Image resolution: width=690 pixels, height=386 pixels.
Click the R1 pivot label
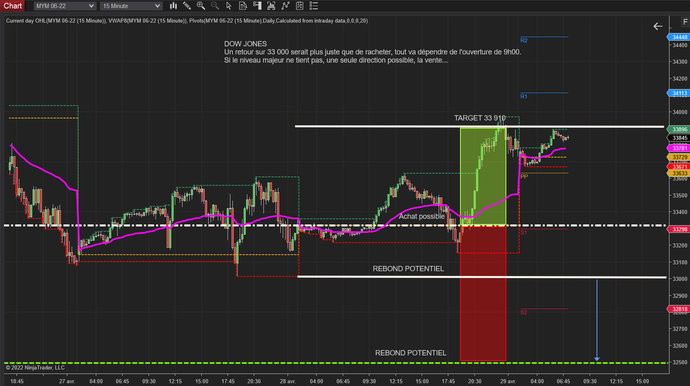click(524, 97)
